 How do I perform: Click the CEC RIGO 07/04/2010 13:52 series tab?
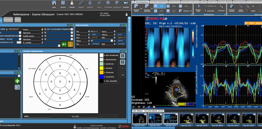[x=148, y=111]
